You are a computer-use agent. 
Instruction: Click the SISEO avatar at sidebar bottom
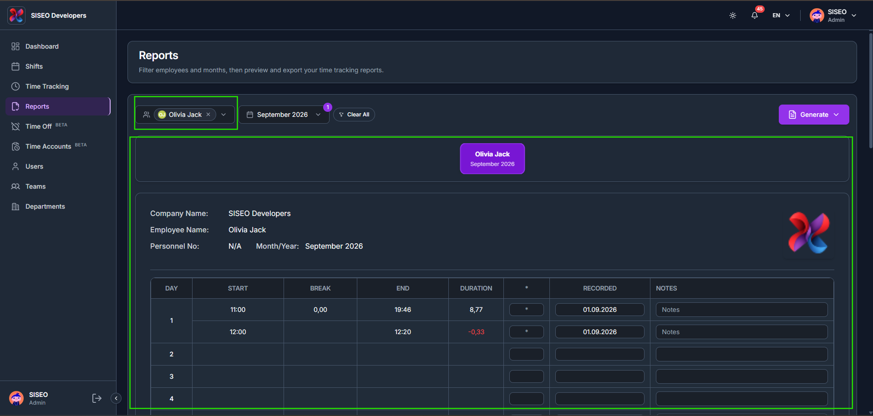[x=16, y=398]
